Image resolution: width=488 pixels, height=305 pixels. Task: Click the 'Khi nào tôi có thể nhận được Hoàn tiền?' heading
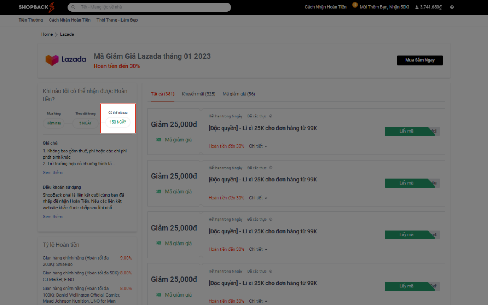[85, 95]
